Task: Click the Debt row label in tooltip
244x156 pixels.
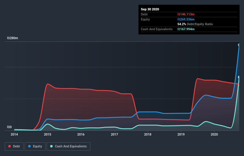Action: [144, 14]
